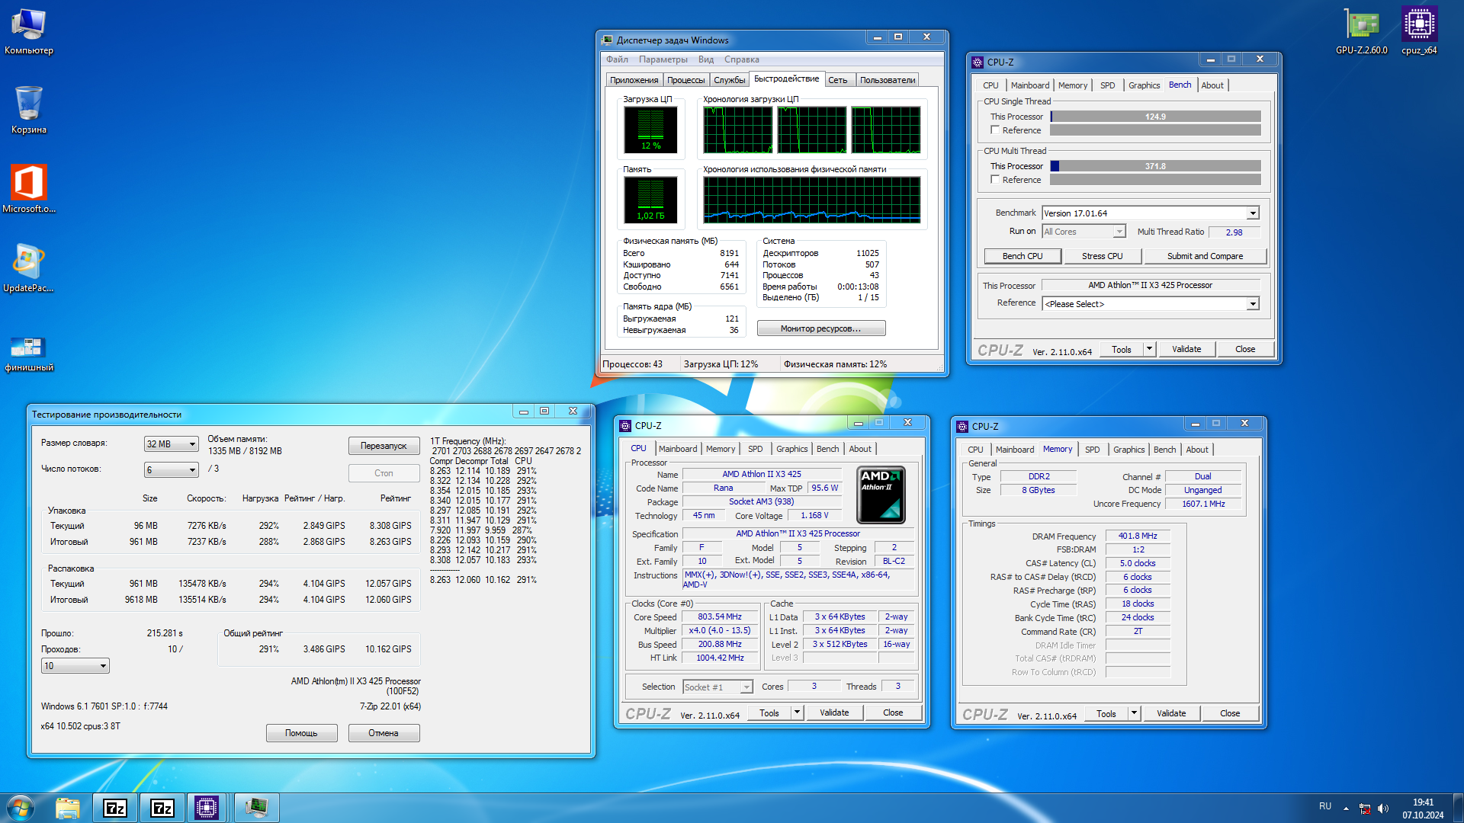Click the Single Thread 124.9 score bar

tap(1155, 117)
